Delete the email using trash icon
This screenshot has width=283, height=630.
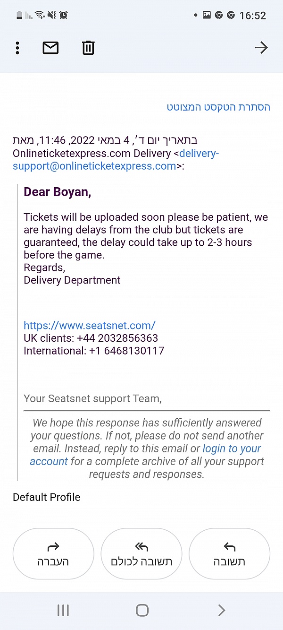coord(88,48)
